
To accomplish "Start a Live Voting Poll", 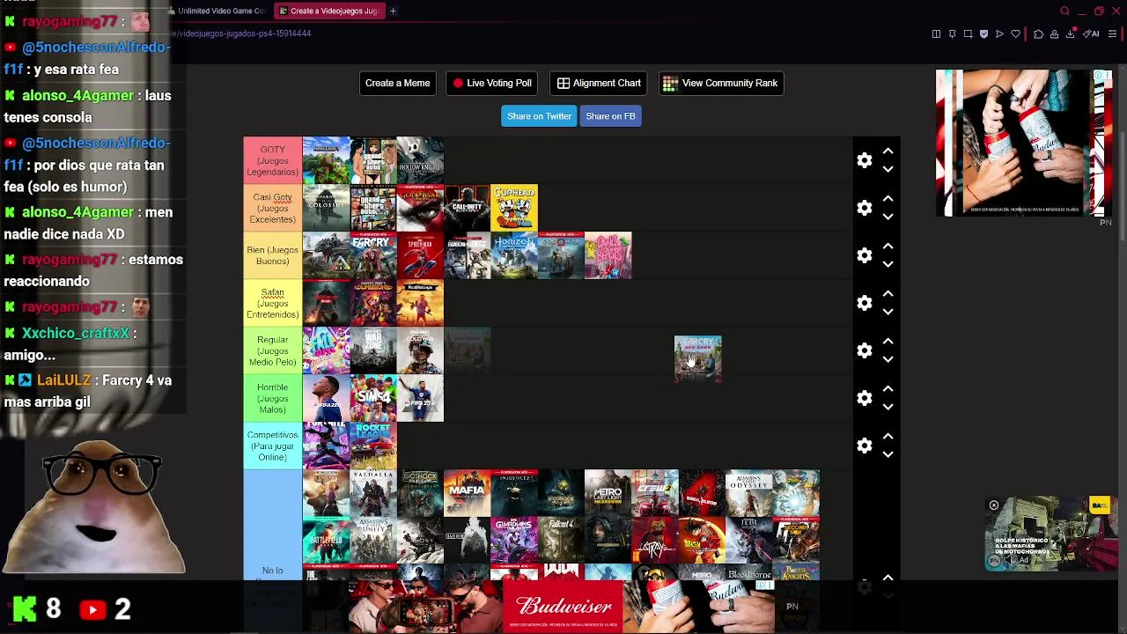I will click(492, 83).
